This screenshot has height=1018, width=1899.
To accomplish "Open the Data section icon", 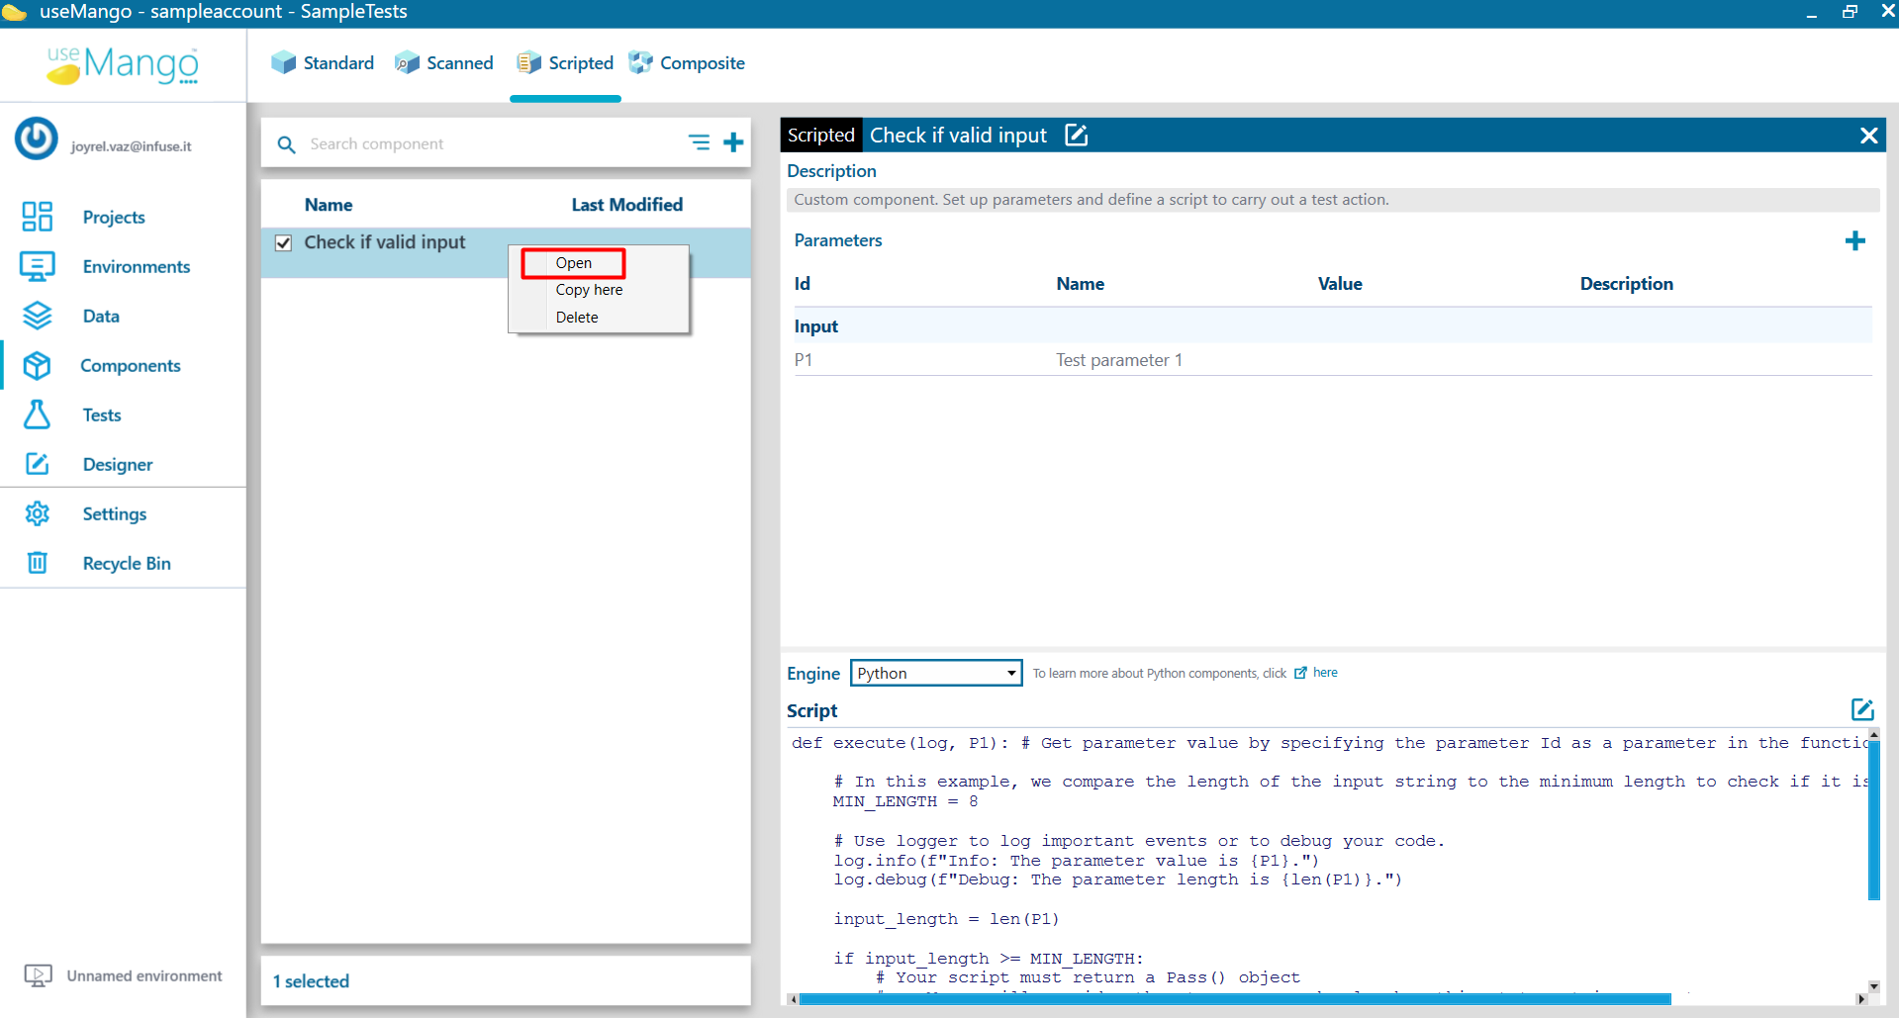I will [37, 316].
